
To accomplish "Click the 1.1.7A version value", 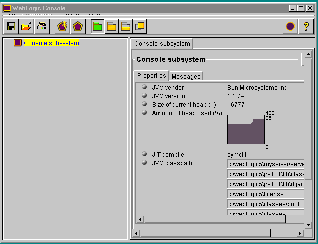I will [x=236, y=96].
